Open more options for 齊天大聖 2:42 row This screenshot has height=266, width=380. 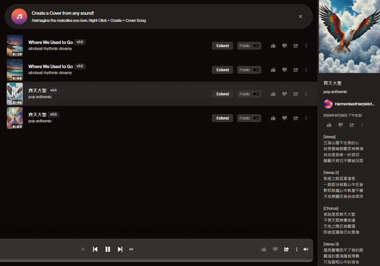click(x=306, y=94)
